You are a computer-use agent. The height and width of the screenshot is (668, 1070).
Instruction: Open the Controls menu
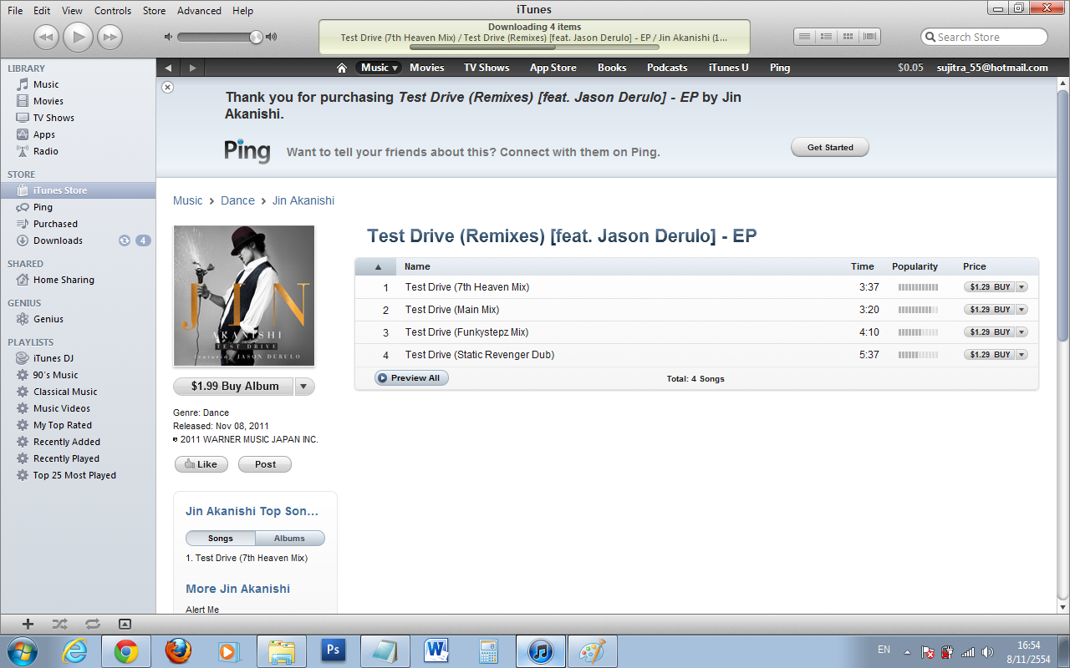[x=113, y=11]
